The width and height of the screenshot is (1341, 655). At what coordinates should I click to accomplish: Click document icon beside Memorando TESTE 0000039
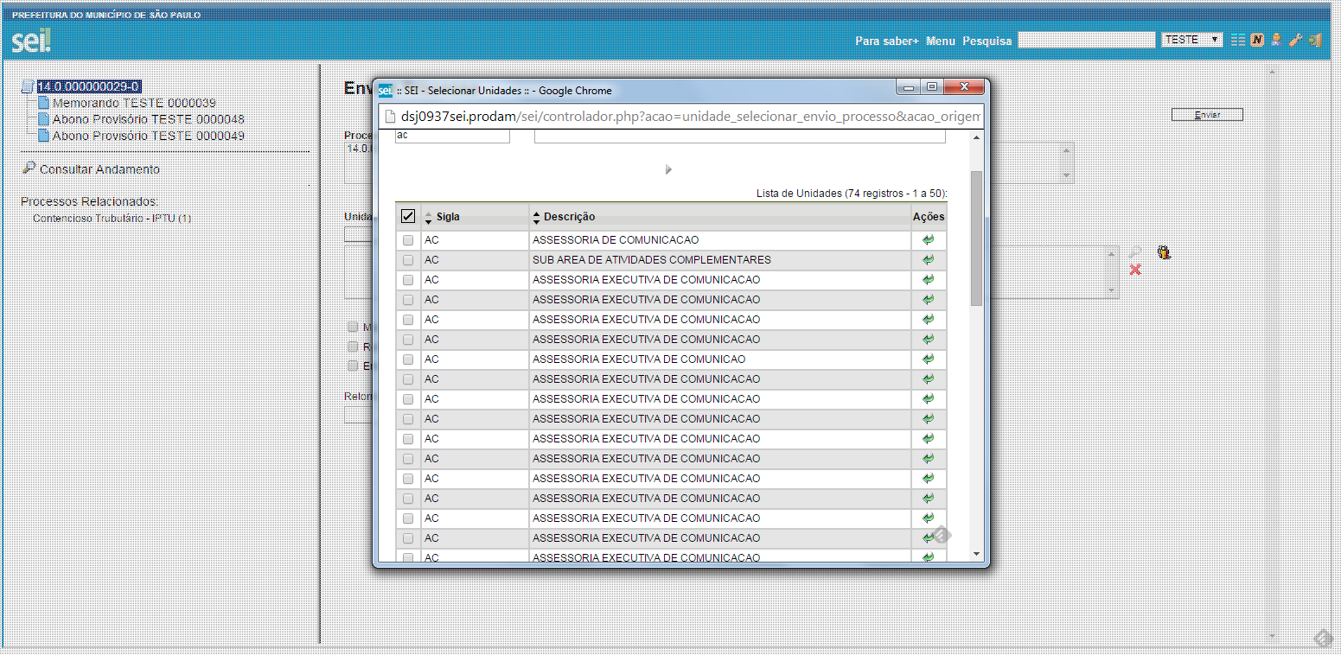coord(43,103)
